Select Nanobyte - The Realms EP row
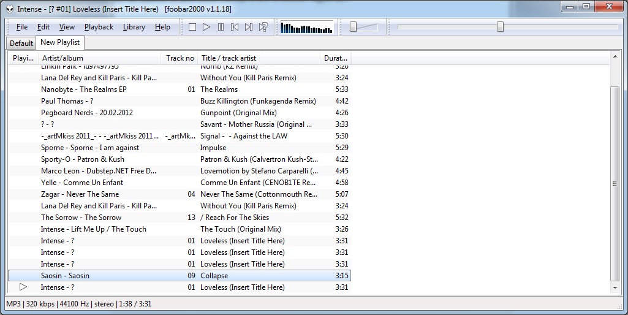The height and width of the screenshot is (315, 628). click(180, 89)
